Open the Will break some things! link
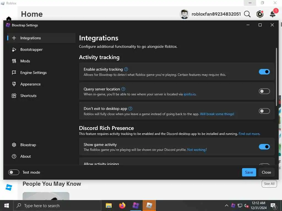 coord(217,114)
